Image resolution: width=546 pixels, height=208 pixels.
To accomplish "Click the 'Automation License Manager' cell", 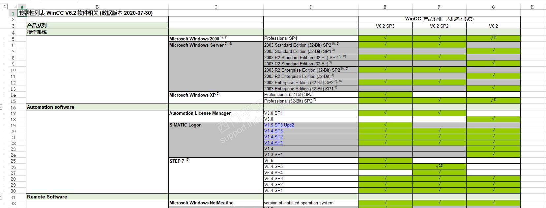I will tap(216, 116).
